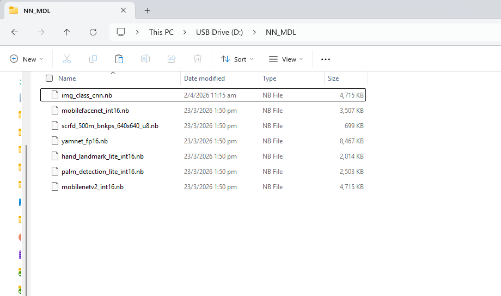Open the See more ellipsis menu

(x=326, y=59)
